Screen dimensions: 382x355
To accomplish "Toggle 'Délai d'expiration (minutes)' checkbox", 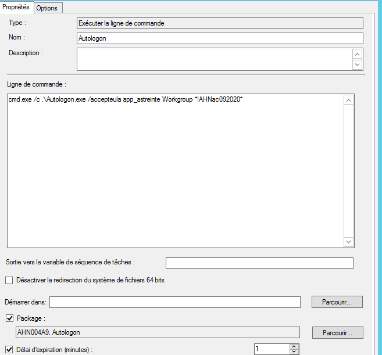I will point(9,350).
